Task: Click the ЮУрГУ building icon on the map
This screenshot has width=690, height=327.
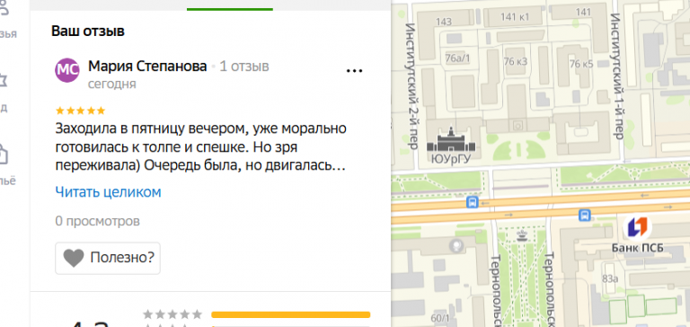Action: [451, 140]
